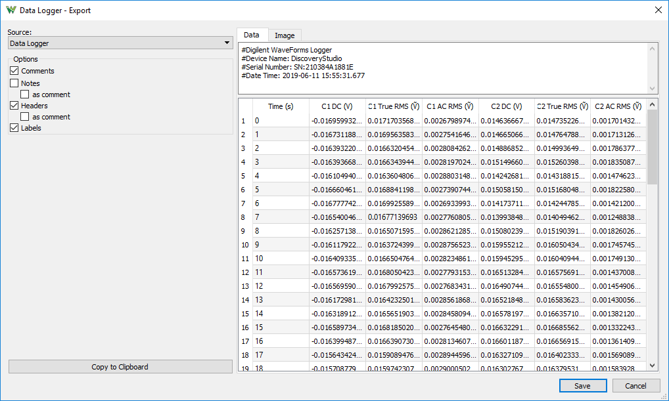
Task: Uncheck the Headers option
Action: pos(14,105)
